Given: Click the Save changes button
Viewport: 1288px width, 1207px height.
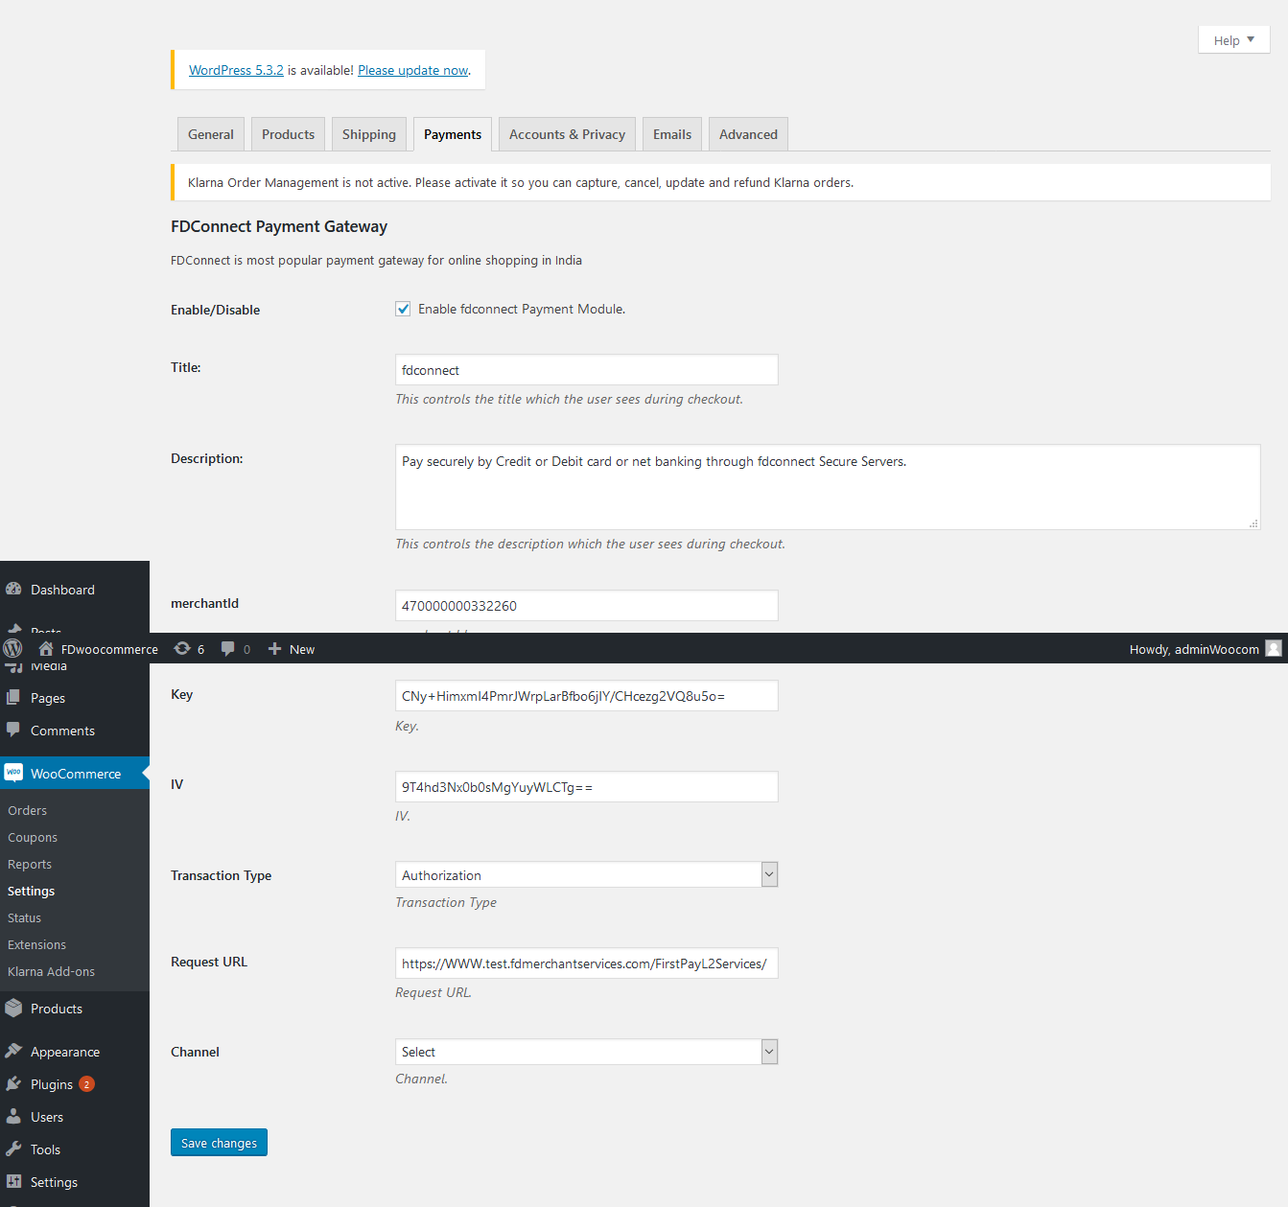Looking at the screenshot, I should (x=219, y=1143).
